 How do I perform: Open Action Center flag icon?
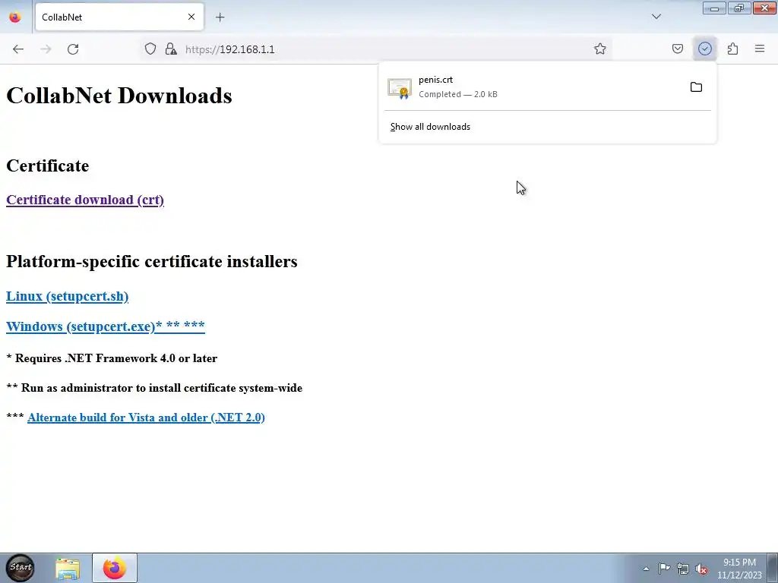(664, 569)
